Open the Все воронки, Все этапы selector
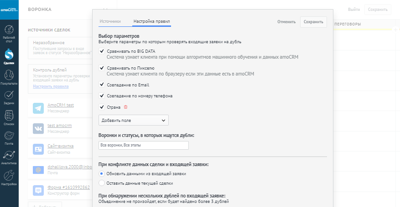Image resolution: width=400 pixels, height=207 pixels. click(x=144, y=146)
